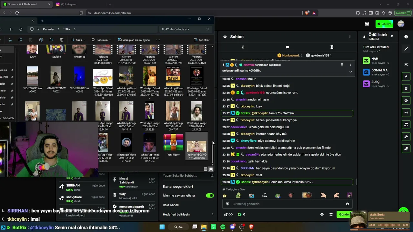Screen dimensions: 413x232
Task: Reload the Kick Dashboard page
Action: point(17,13)
